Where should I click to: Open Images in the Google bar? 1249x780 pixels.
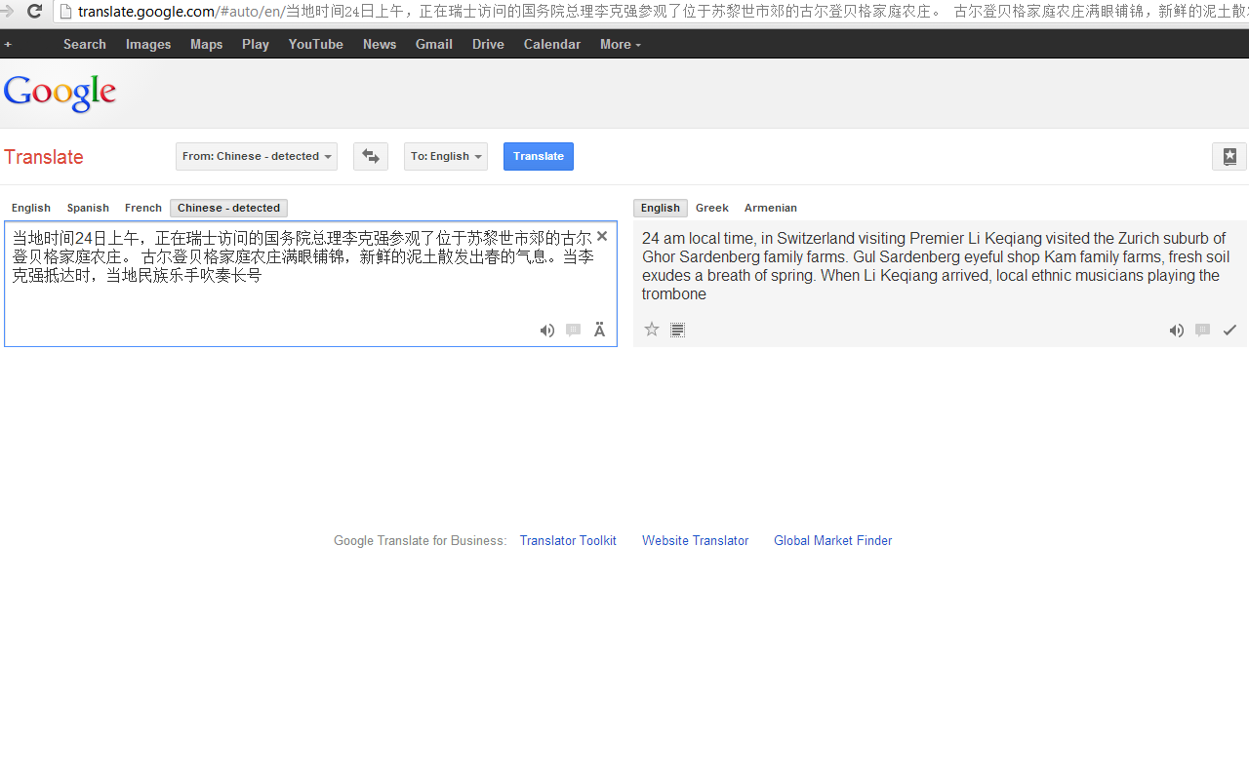pyautogui.click(x=148, y=44)
